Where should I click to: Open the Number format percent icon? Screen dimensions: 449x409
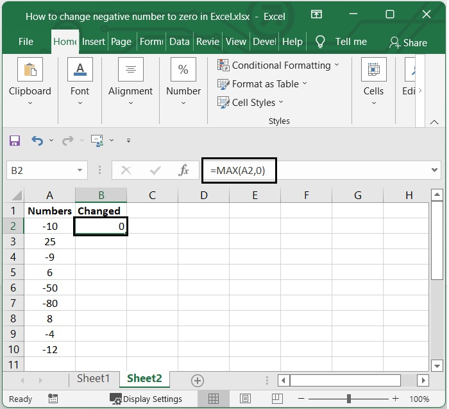pos(183,69)
